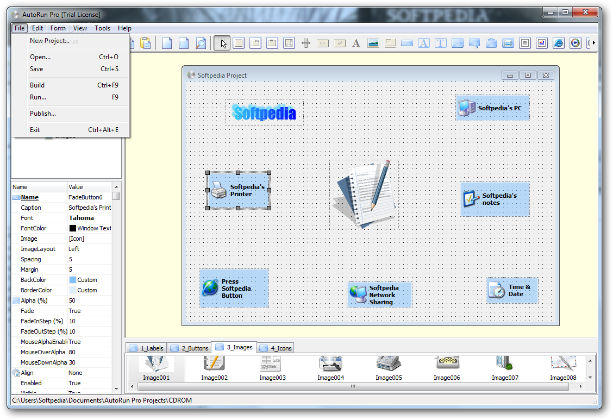Switch to the 4_Icons tab
The height and width of the screenshot is (420, 613).
[276, 348]
